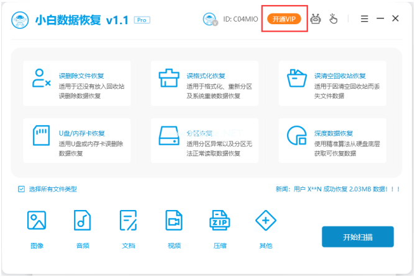415x277 pixels.
Task: Select the 误格式化恢复 icon
Action: 169,78
